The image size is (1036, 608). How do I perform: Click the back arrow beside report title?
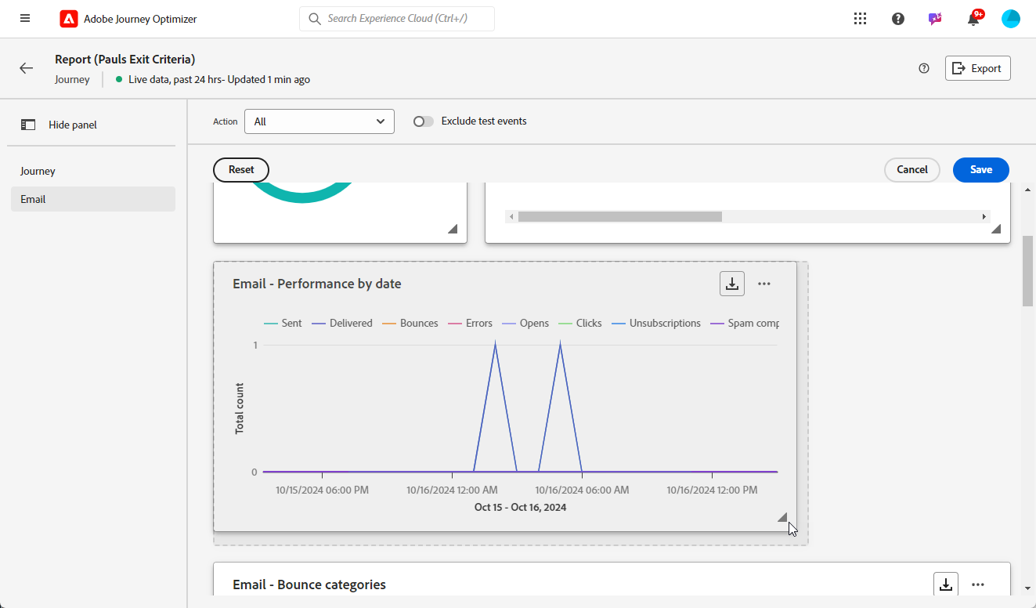[x=27, y=68]
